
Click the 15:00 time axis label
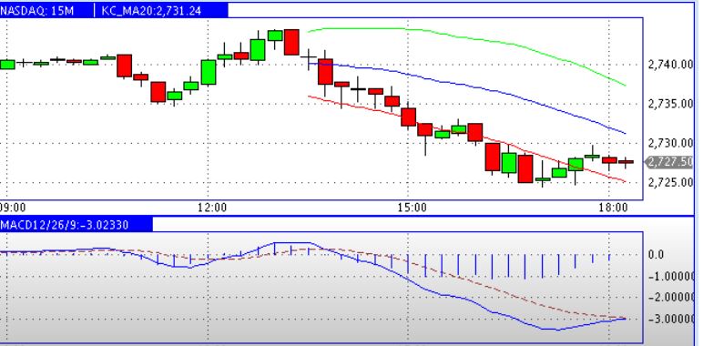pos(413,209)
